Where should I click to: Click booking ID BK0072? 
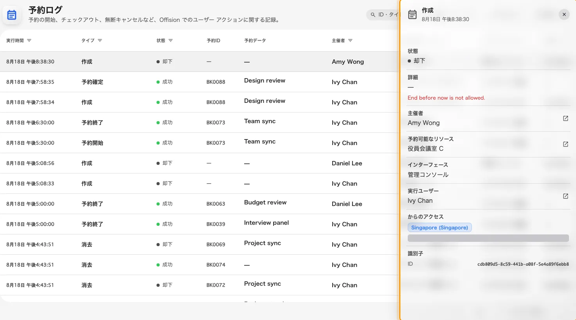click(x=216, y=285)
